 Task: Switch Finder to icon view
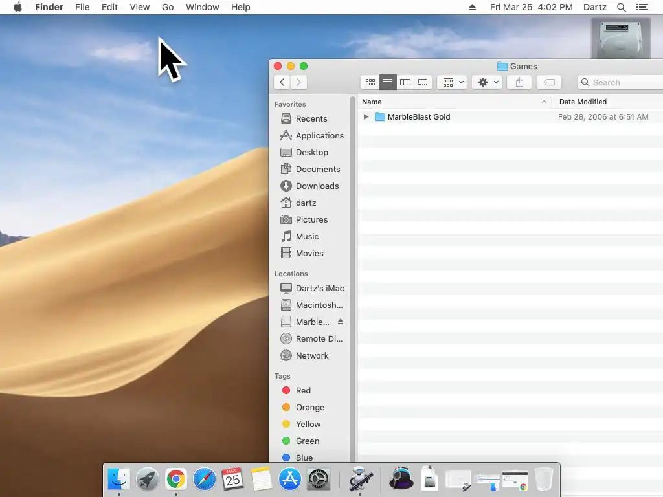point(370,82)
